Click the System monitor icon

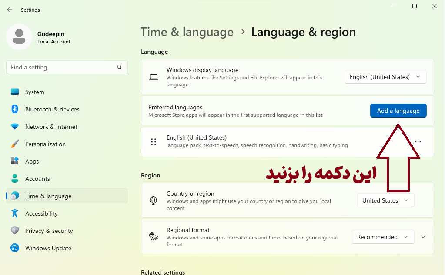15,92
